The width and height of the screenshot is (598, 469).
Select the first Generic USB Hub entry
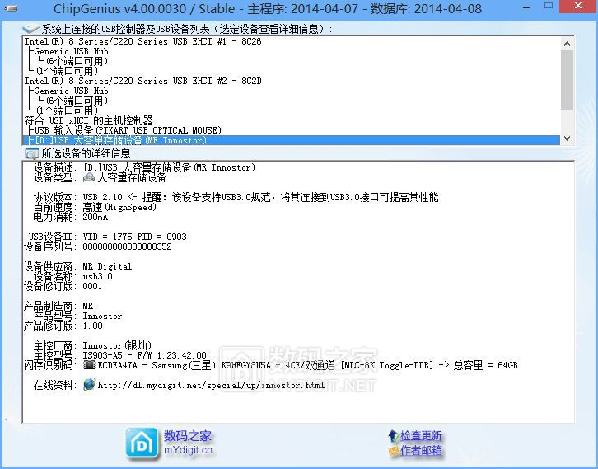pos(71,51)
